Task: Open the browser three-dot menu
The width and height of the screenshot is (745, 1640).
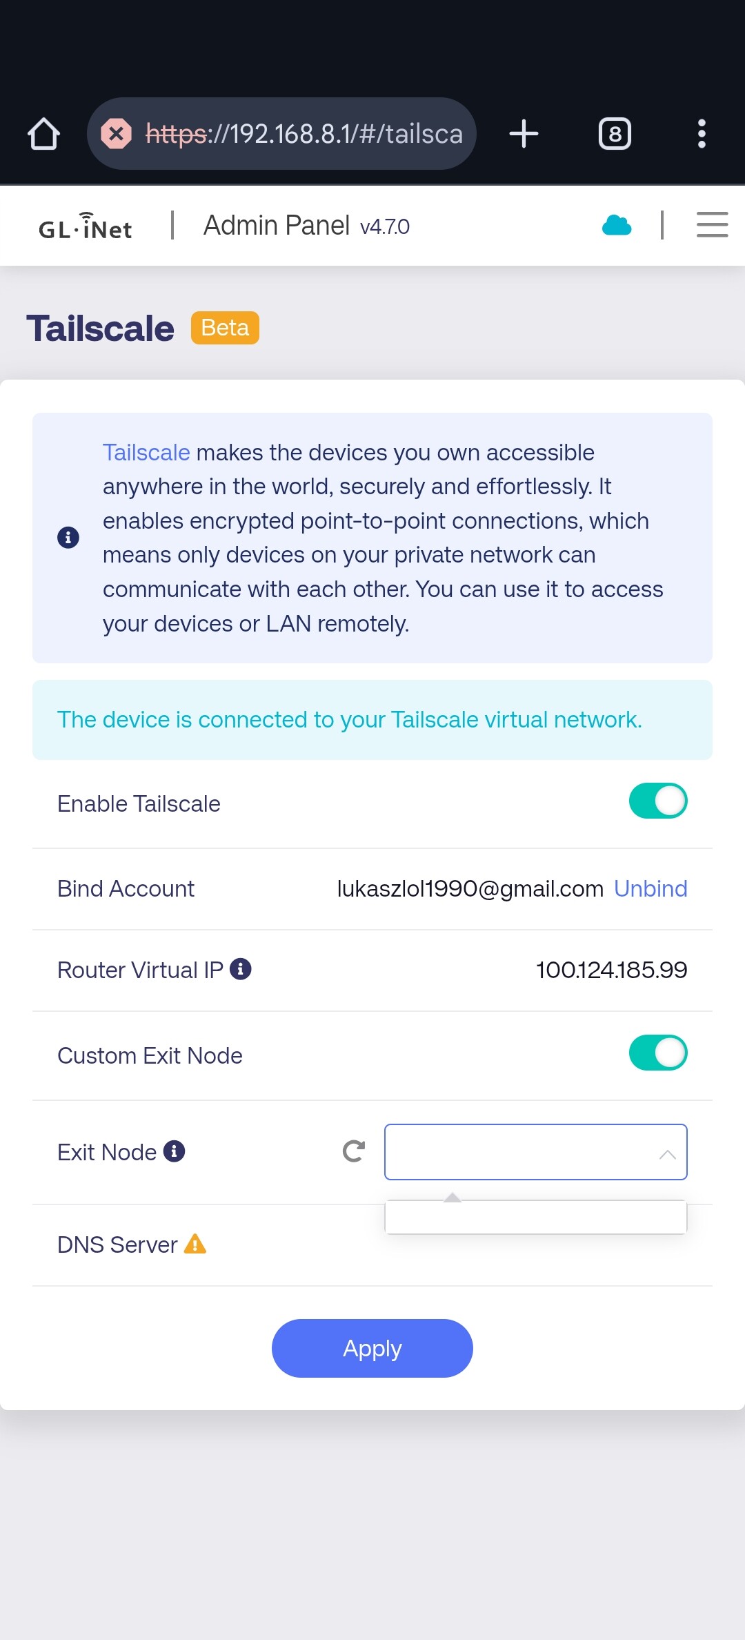Action: [702, 134]
